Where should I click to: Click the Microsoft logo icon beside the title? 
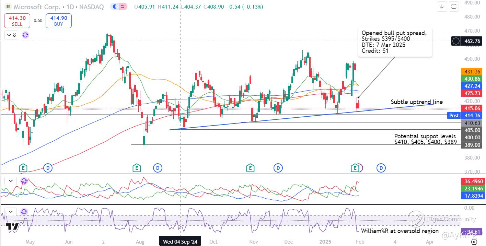coord(8,7)
